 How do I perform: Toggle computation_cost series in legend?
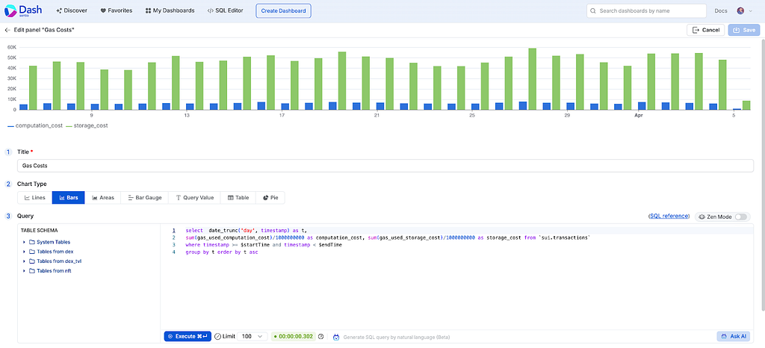pyautogui.click(x=35, y=125)
